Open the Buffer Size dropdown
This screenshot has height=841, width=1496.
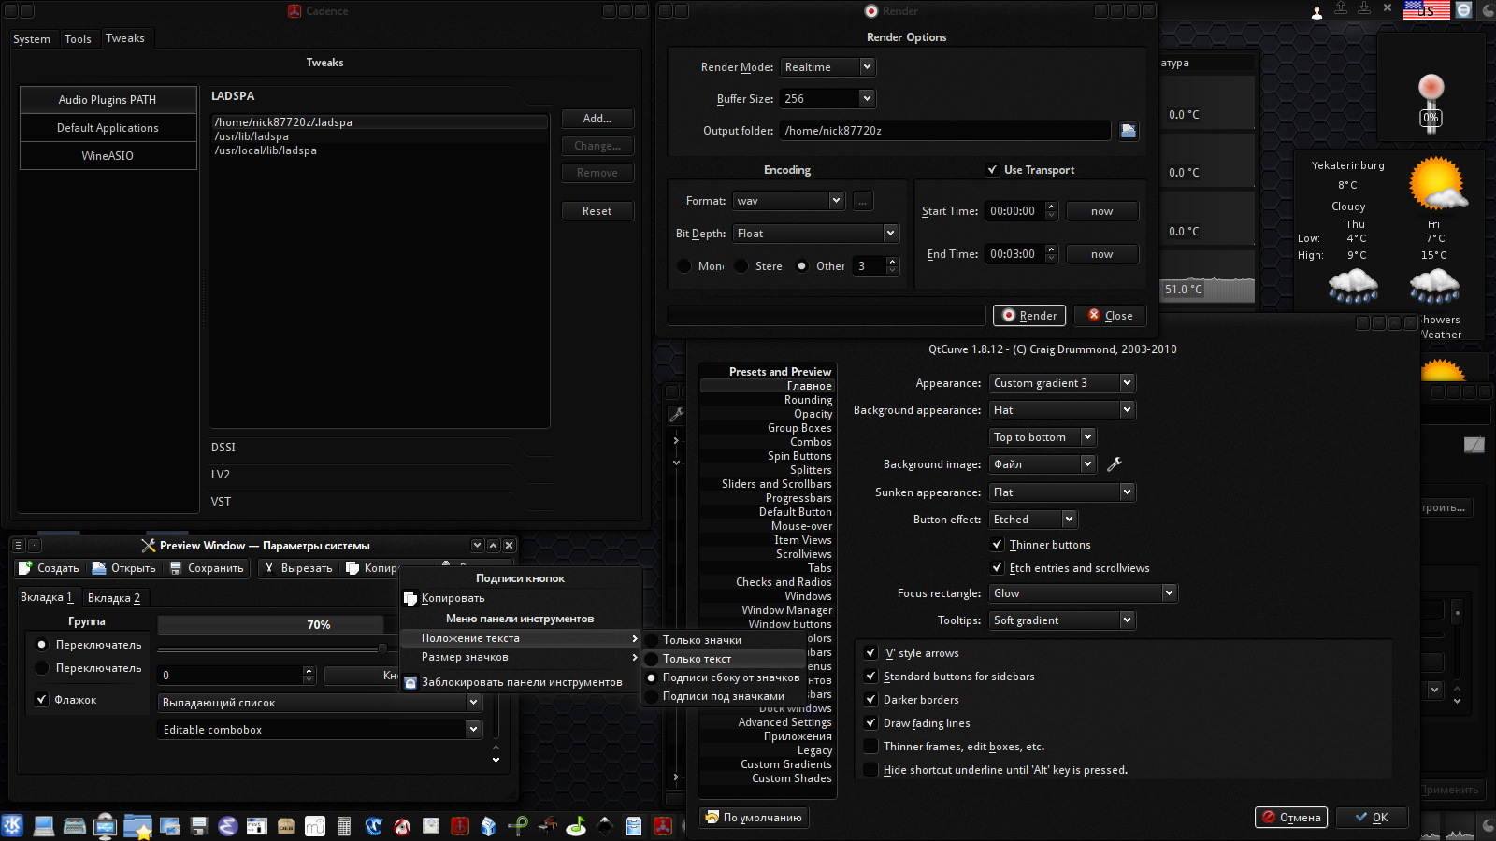click(x=827, y=99)
